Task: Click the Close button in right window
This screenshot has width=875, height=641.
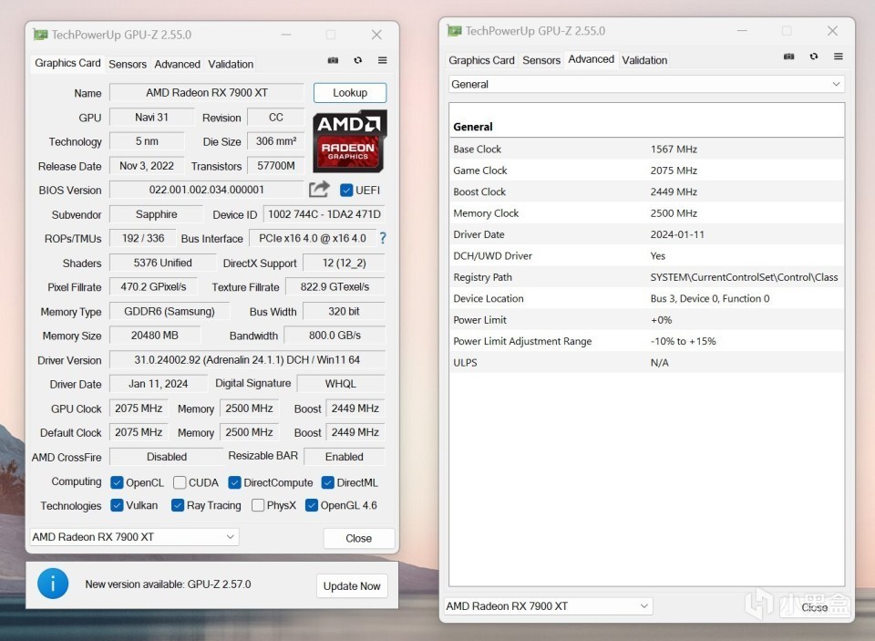Action: (814, 607)
